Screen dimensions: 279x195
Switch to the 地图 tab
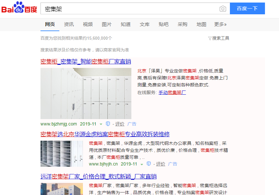(x=202, y=24)
